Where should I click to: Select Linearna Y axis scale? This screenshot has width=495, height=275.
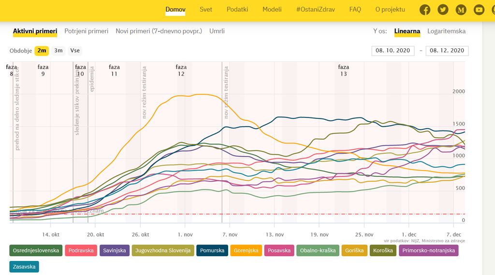click(x=407, y=31)
